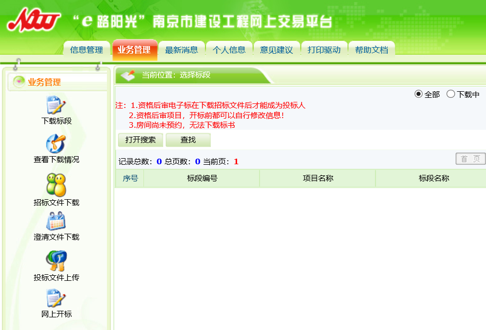Click the 当前页 value 1
The height and width of the screenshot is (330, 486).
[236, 162]
